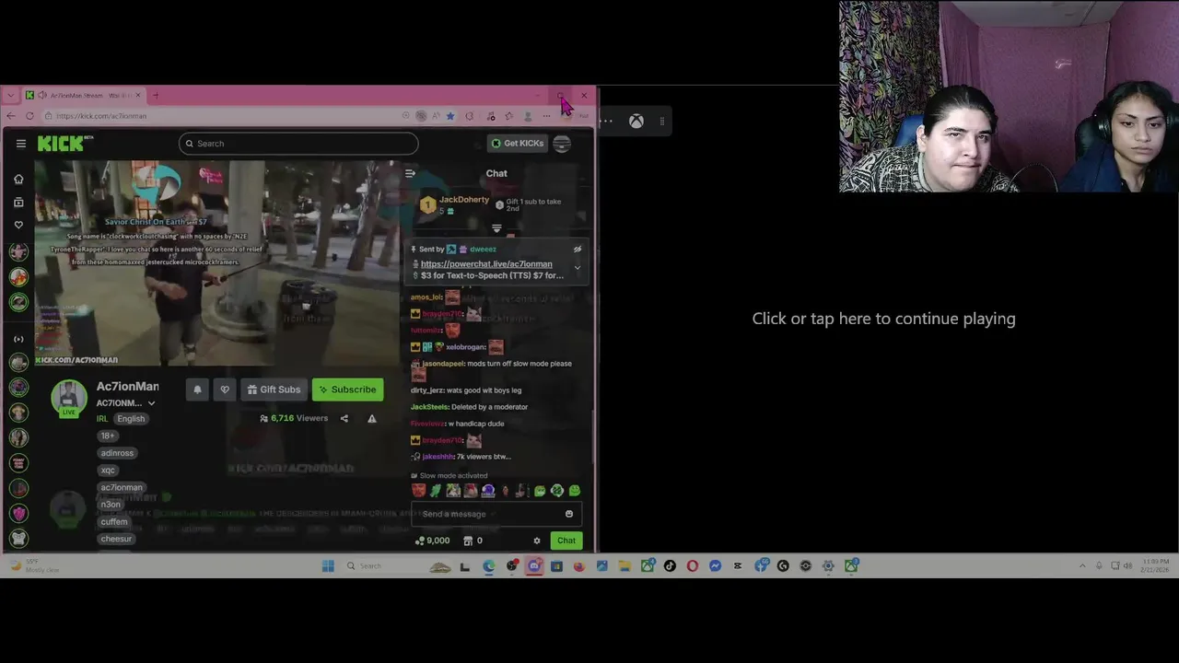This screenshot has width=1179, height=663.
Task: Click the Xbox icon in Game Bar
Action: [x=636, y=121]
